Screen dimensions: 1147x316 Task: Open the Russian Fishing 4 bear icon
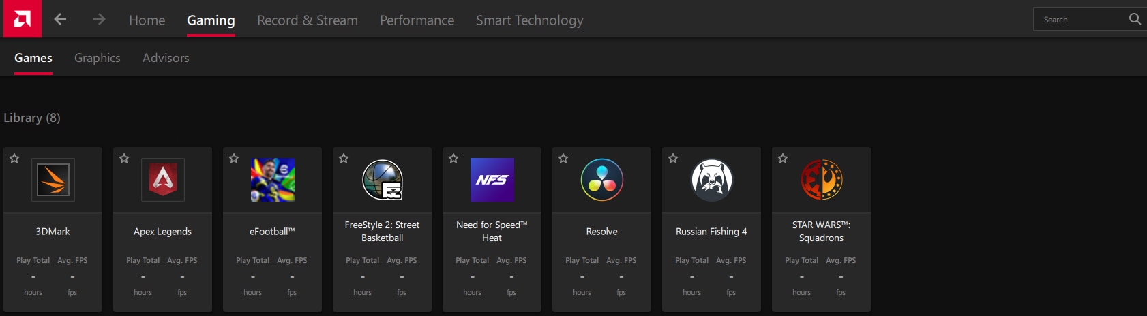click(x=712, y=180)
